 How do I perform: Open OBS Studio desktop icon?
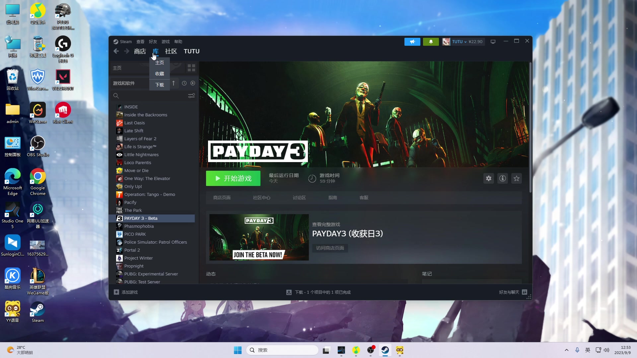click(x=37, y=146)
